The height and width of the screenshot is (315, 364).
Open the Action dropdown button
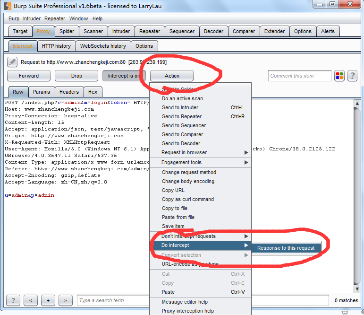172,76
